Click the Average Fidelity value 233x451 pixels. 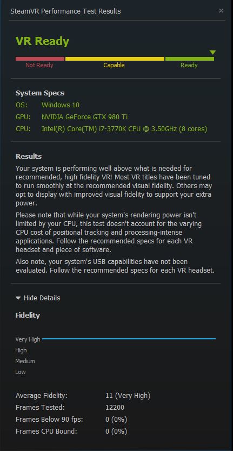128,396
